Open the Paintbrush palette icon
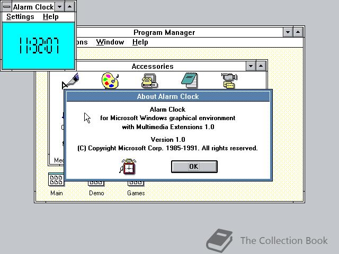Screen dimensions: 339x254 [110, 80]
